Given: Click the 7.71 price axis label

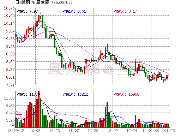Looking at the screenshot, I should pyautogui.click(x=10, y=85).
